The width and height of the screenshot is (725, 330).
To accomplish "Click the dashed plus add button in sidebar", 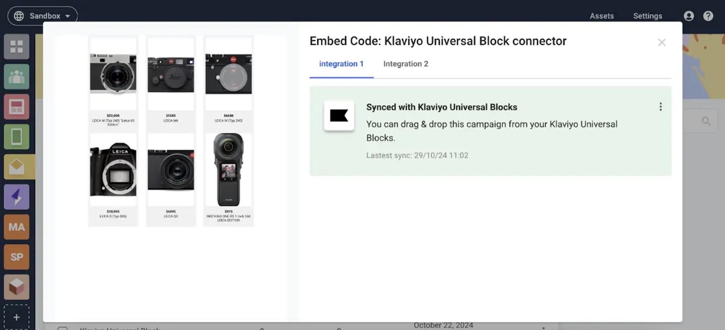I will pyautogui.click(x=17, y=317).
